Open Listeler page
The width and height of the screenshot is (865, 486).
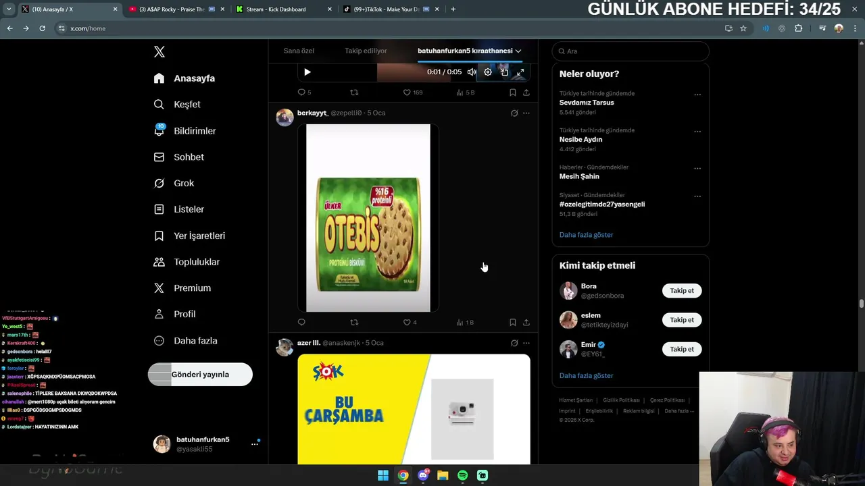click(x=178, y=209)
